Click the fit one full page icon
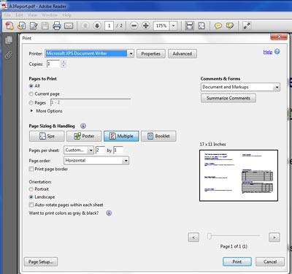 pos(201,26)
